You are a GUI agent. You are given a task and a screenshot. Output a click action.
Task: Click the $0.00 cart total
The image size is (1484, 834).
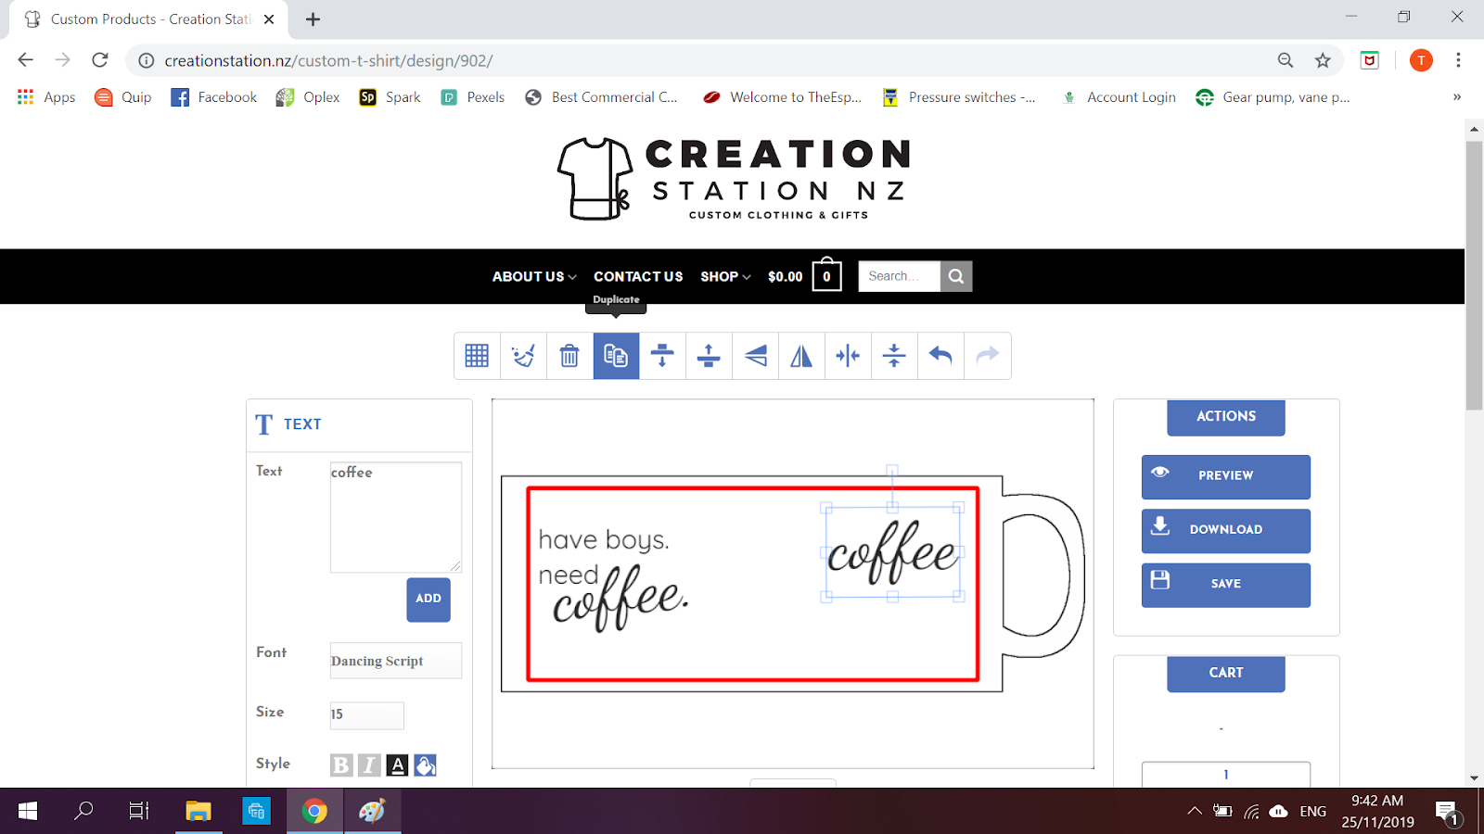coord(785,276)
